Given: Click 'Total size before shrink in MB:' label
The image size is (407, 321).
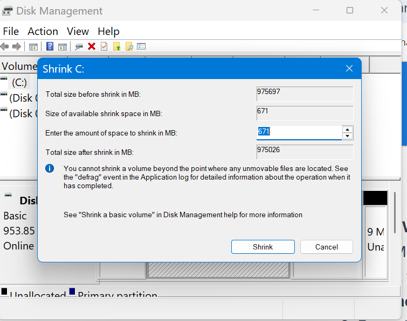Looking at the screenshot, I should point(93,94).
